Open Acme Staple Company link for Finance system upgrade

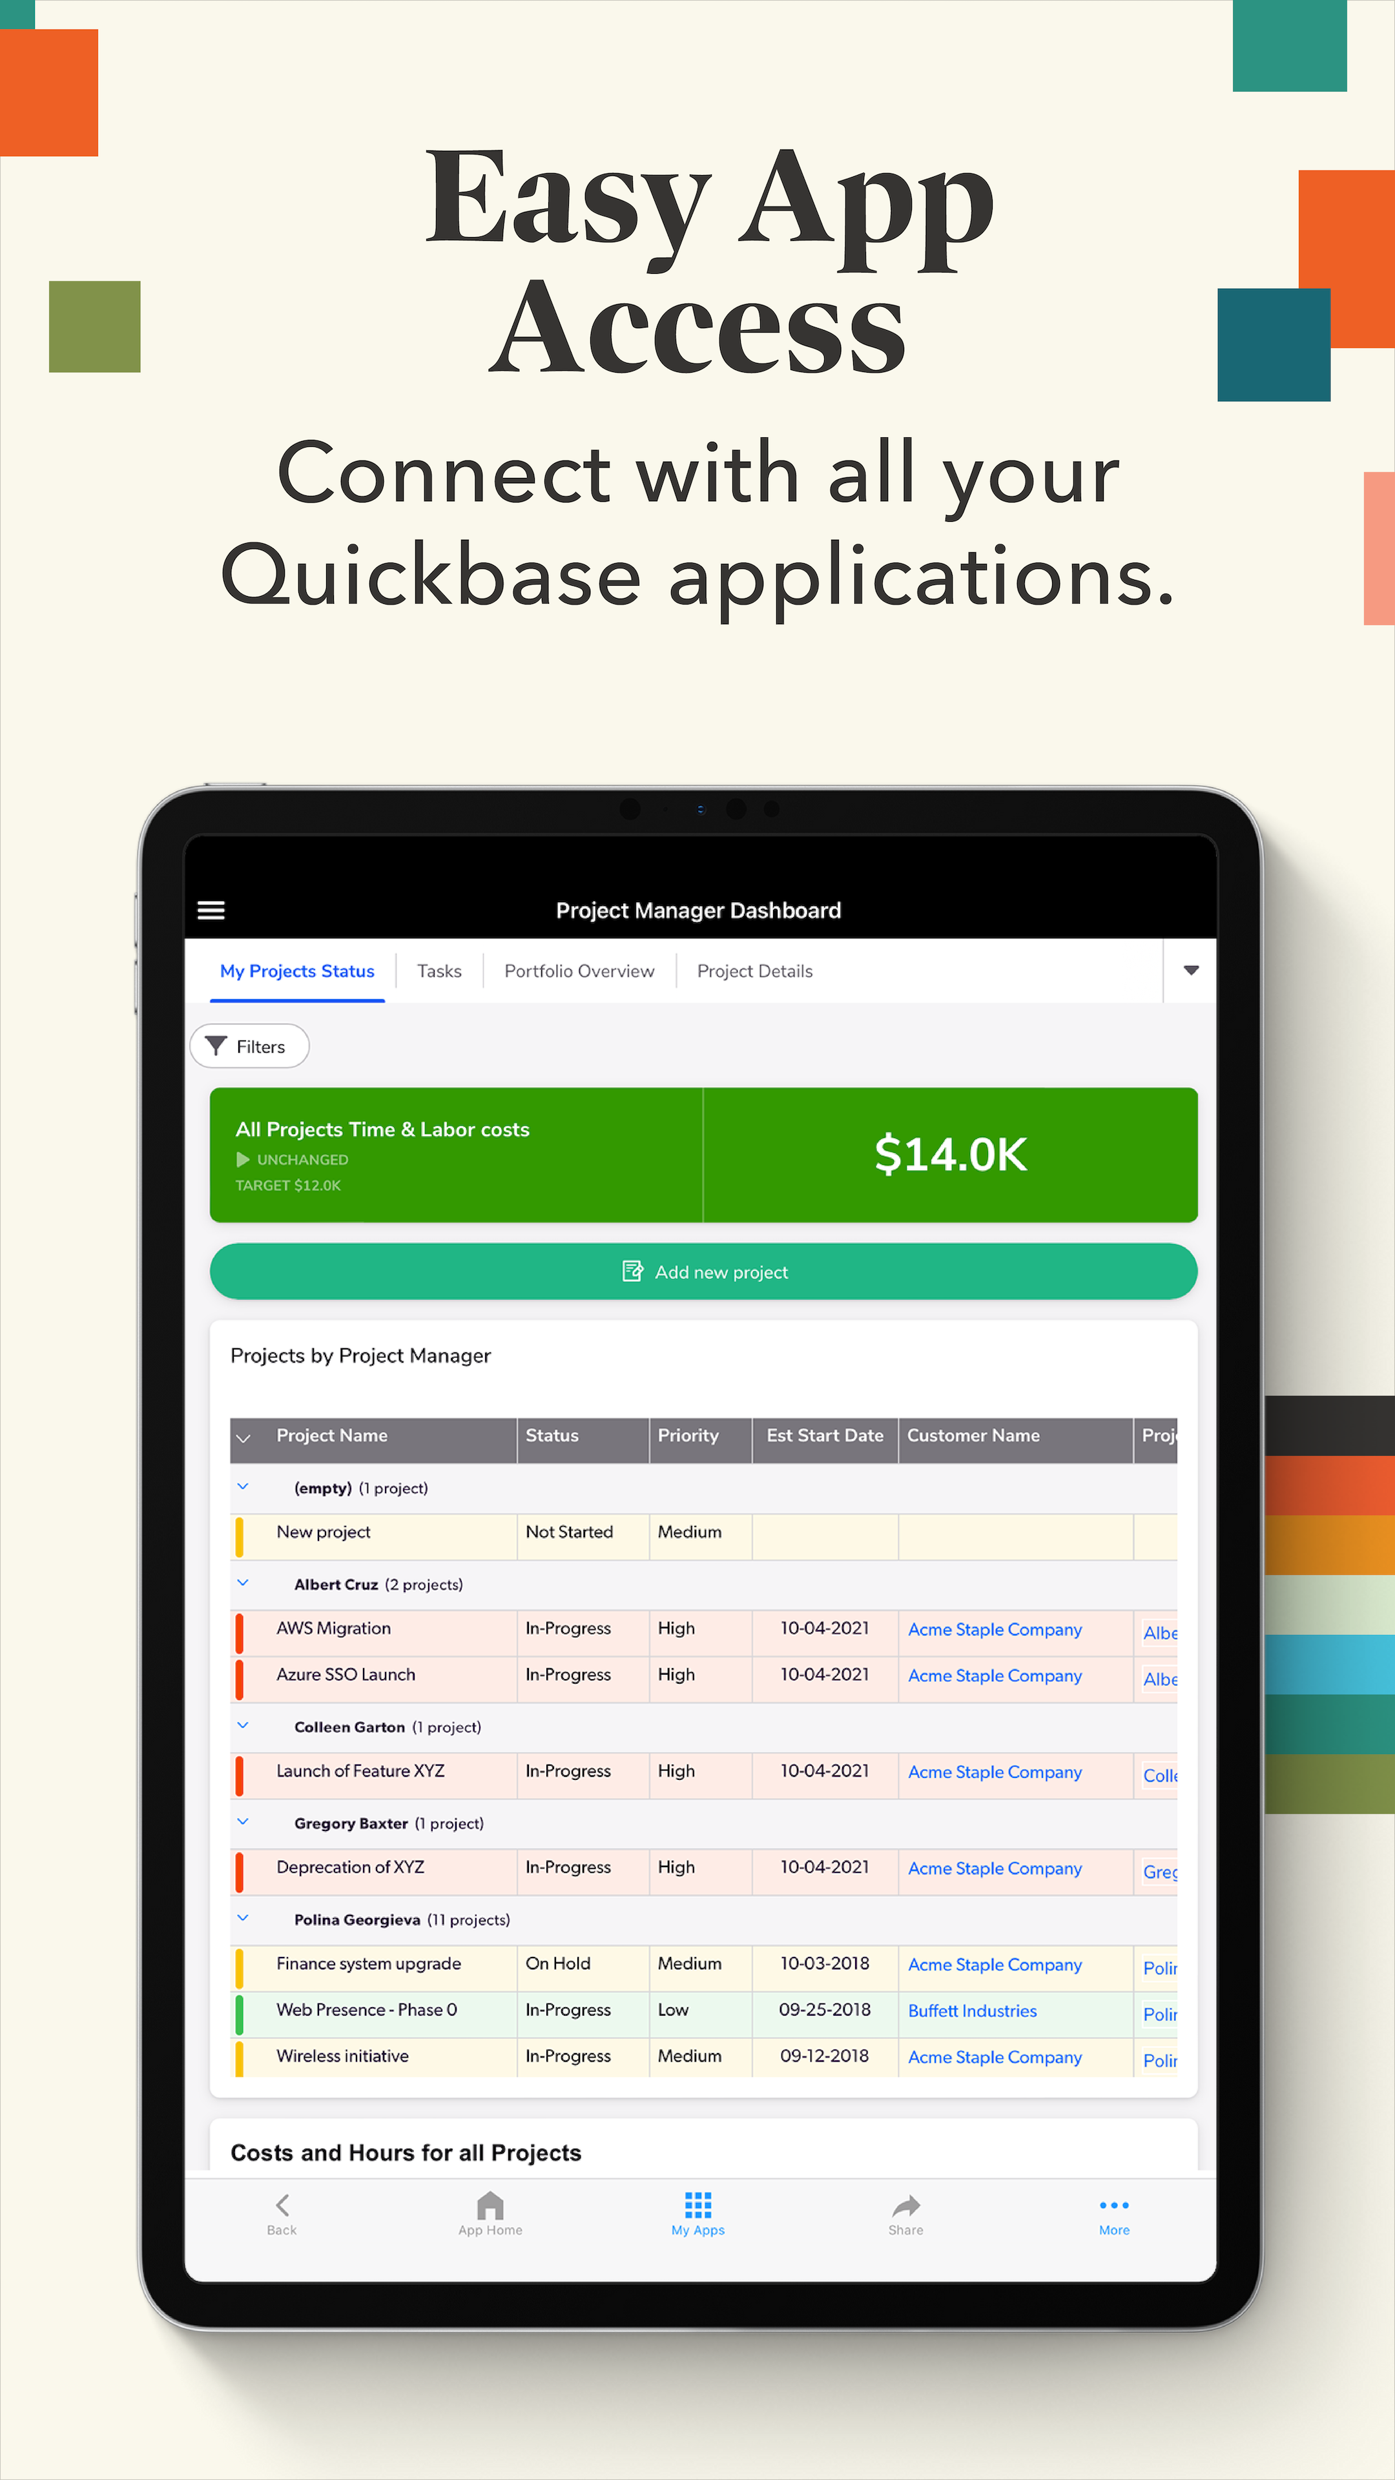[x=995, y=1964]
